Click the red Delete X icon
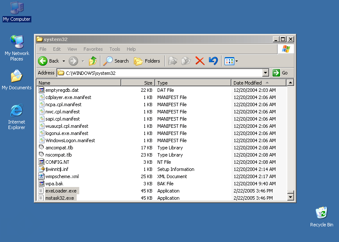The width and height of the screenshot is (339, 242). coord(200,61)
